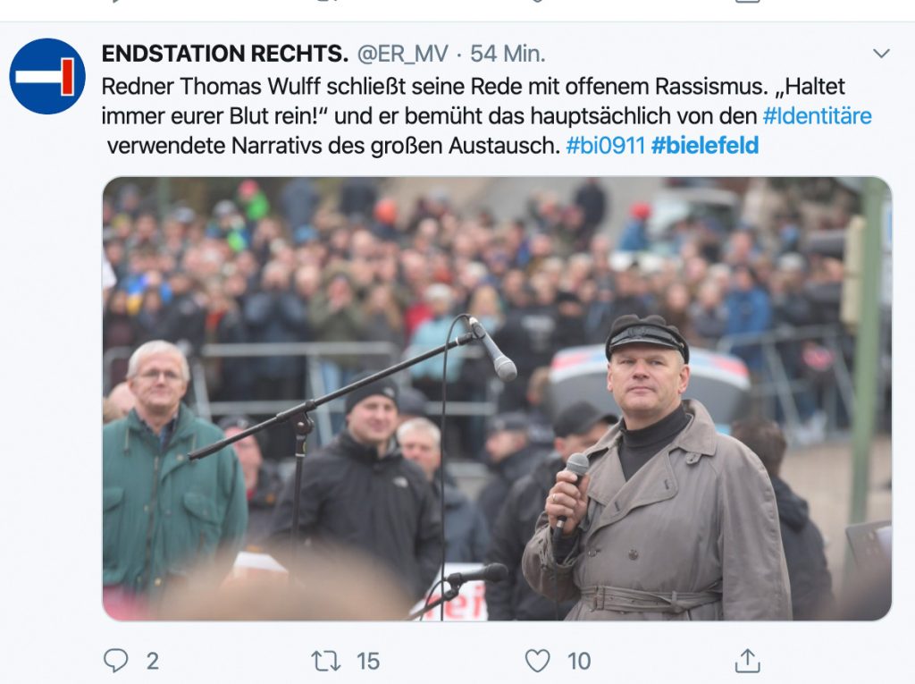Retweet the Endstation Rechts post
The height and width of the screenshot is (684, 915).
coord(325,661)
